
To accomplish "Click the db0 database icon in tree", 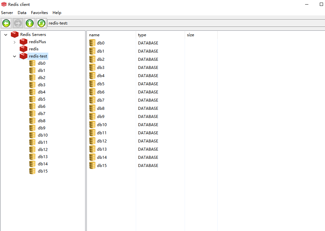I will click(32, 63).
